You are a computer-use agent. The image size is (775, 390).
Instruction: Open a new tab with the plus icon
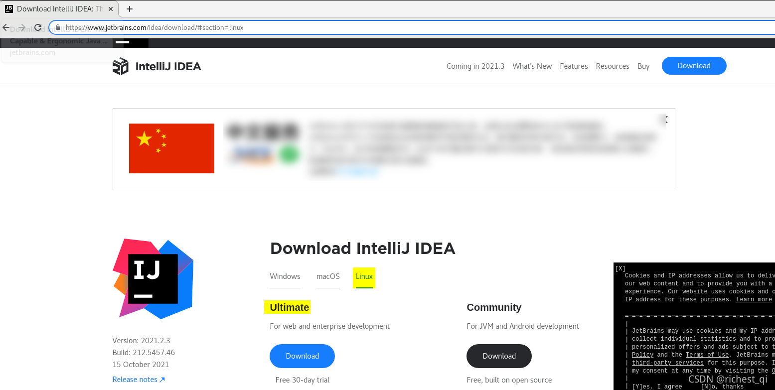[130, 9]
